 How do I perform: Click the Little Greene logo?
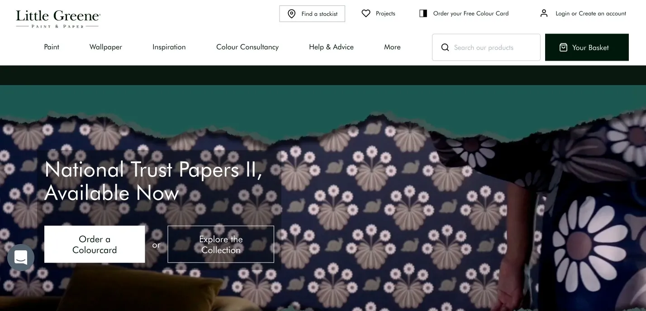point(58,19)
